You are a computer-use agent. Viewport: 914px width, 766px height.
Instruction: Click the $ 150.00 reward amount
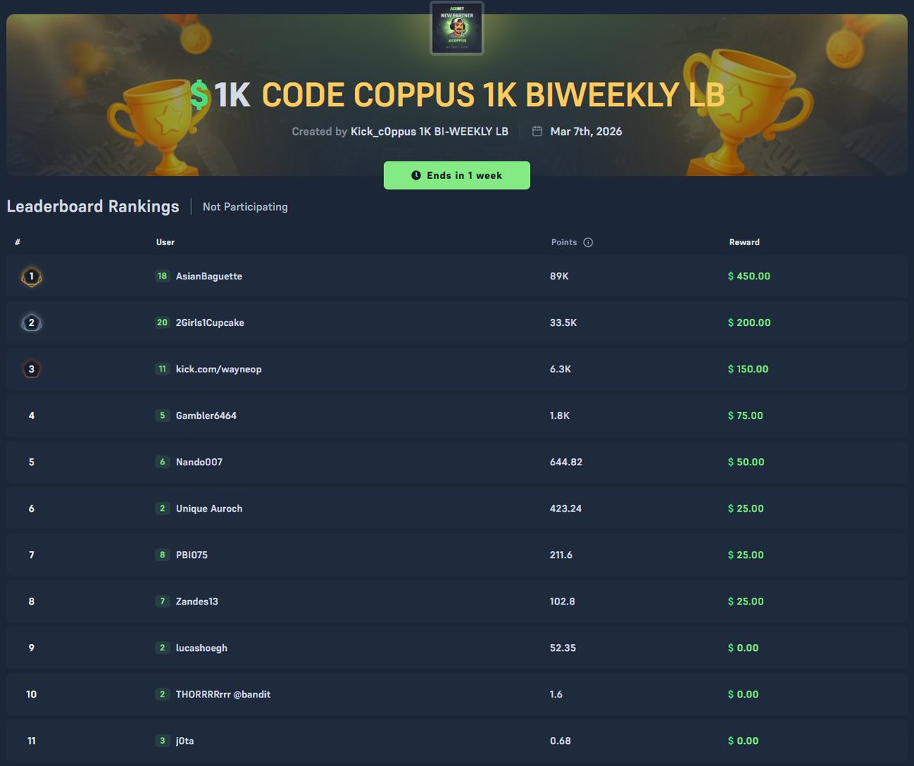(748, 369)
